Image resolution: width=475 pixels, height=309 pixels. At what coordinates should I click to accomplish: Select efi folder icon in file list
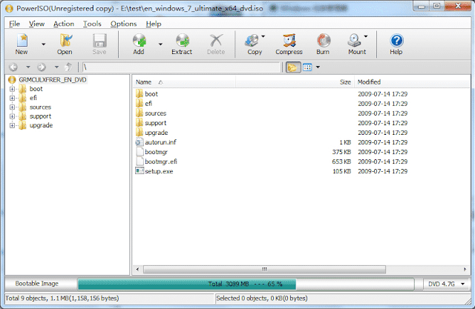140,104
